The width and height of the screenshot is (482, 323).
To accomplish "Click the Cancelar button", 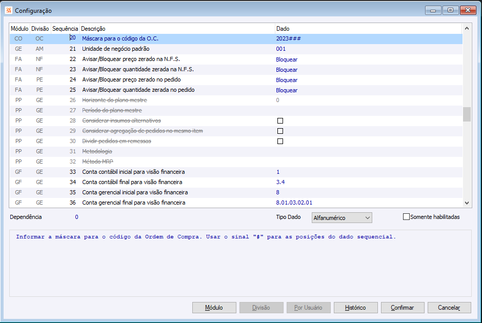I will 449,308.
